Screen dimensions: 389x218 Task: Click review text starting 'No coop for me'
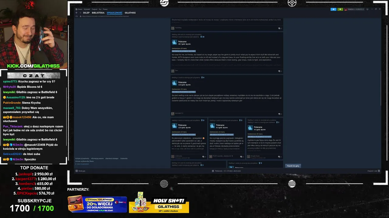pyautogui.click(x=226, y=57)
